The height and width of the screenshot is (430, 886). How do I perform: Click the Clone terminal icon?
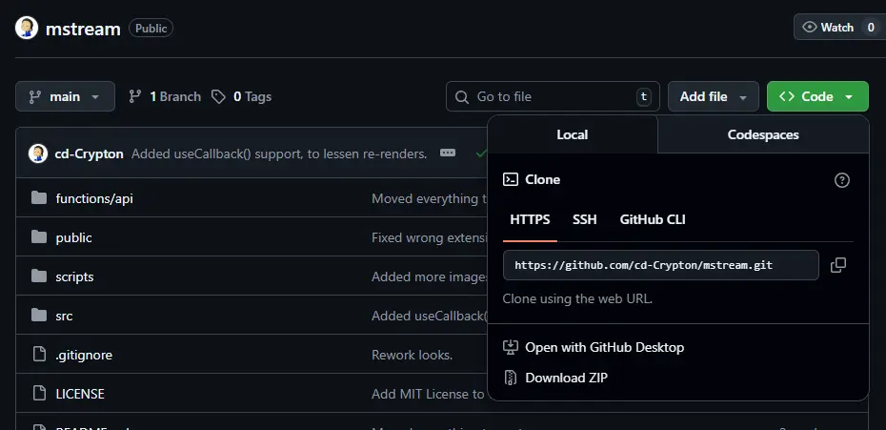point(511,180)
